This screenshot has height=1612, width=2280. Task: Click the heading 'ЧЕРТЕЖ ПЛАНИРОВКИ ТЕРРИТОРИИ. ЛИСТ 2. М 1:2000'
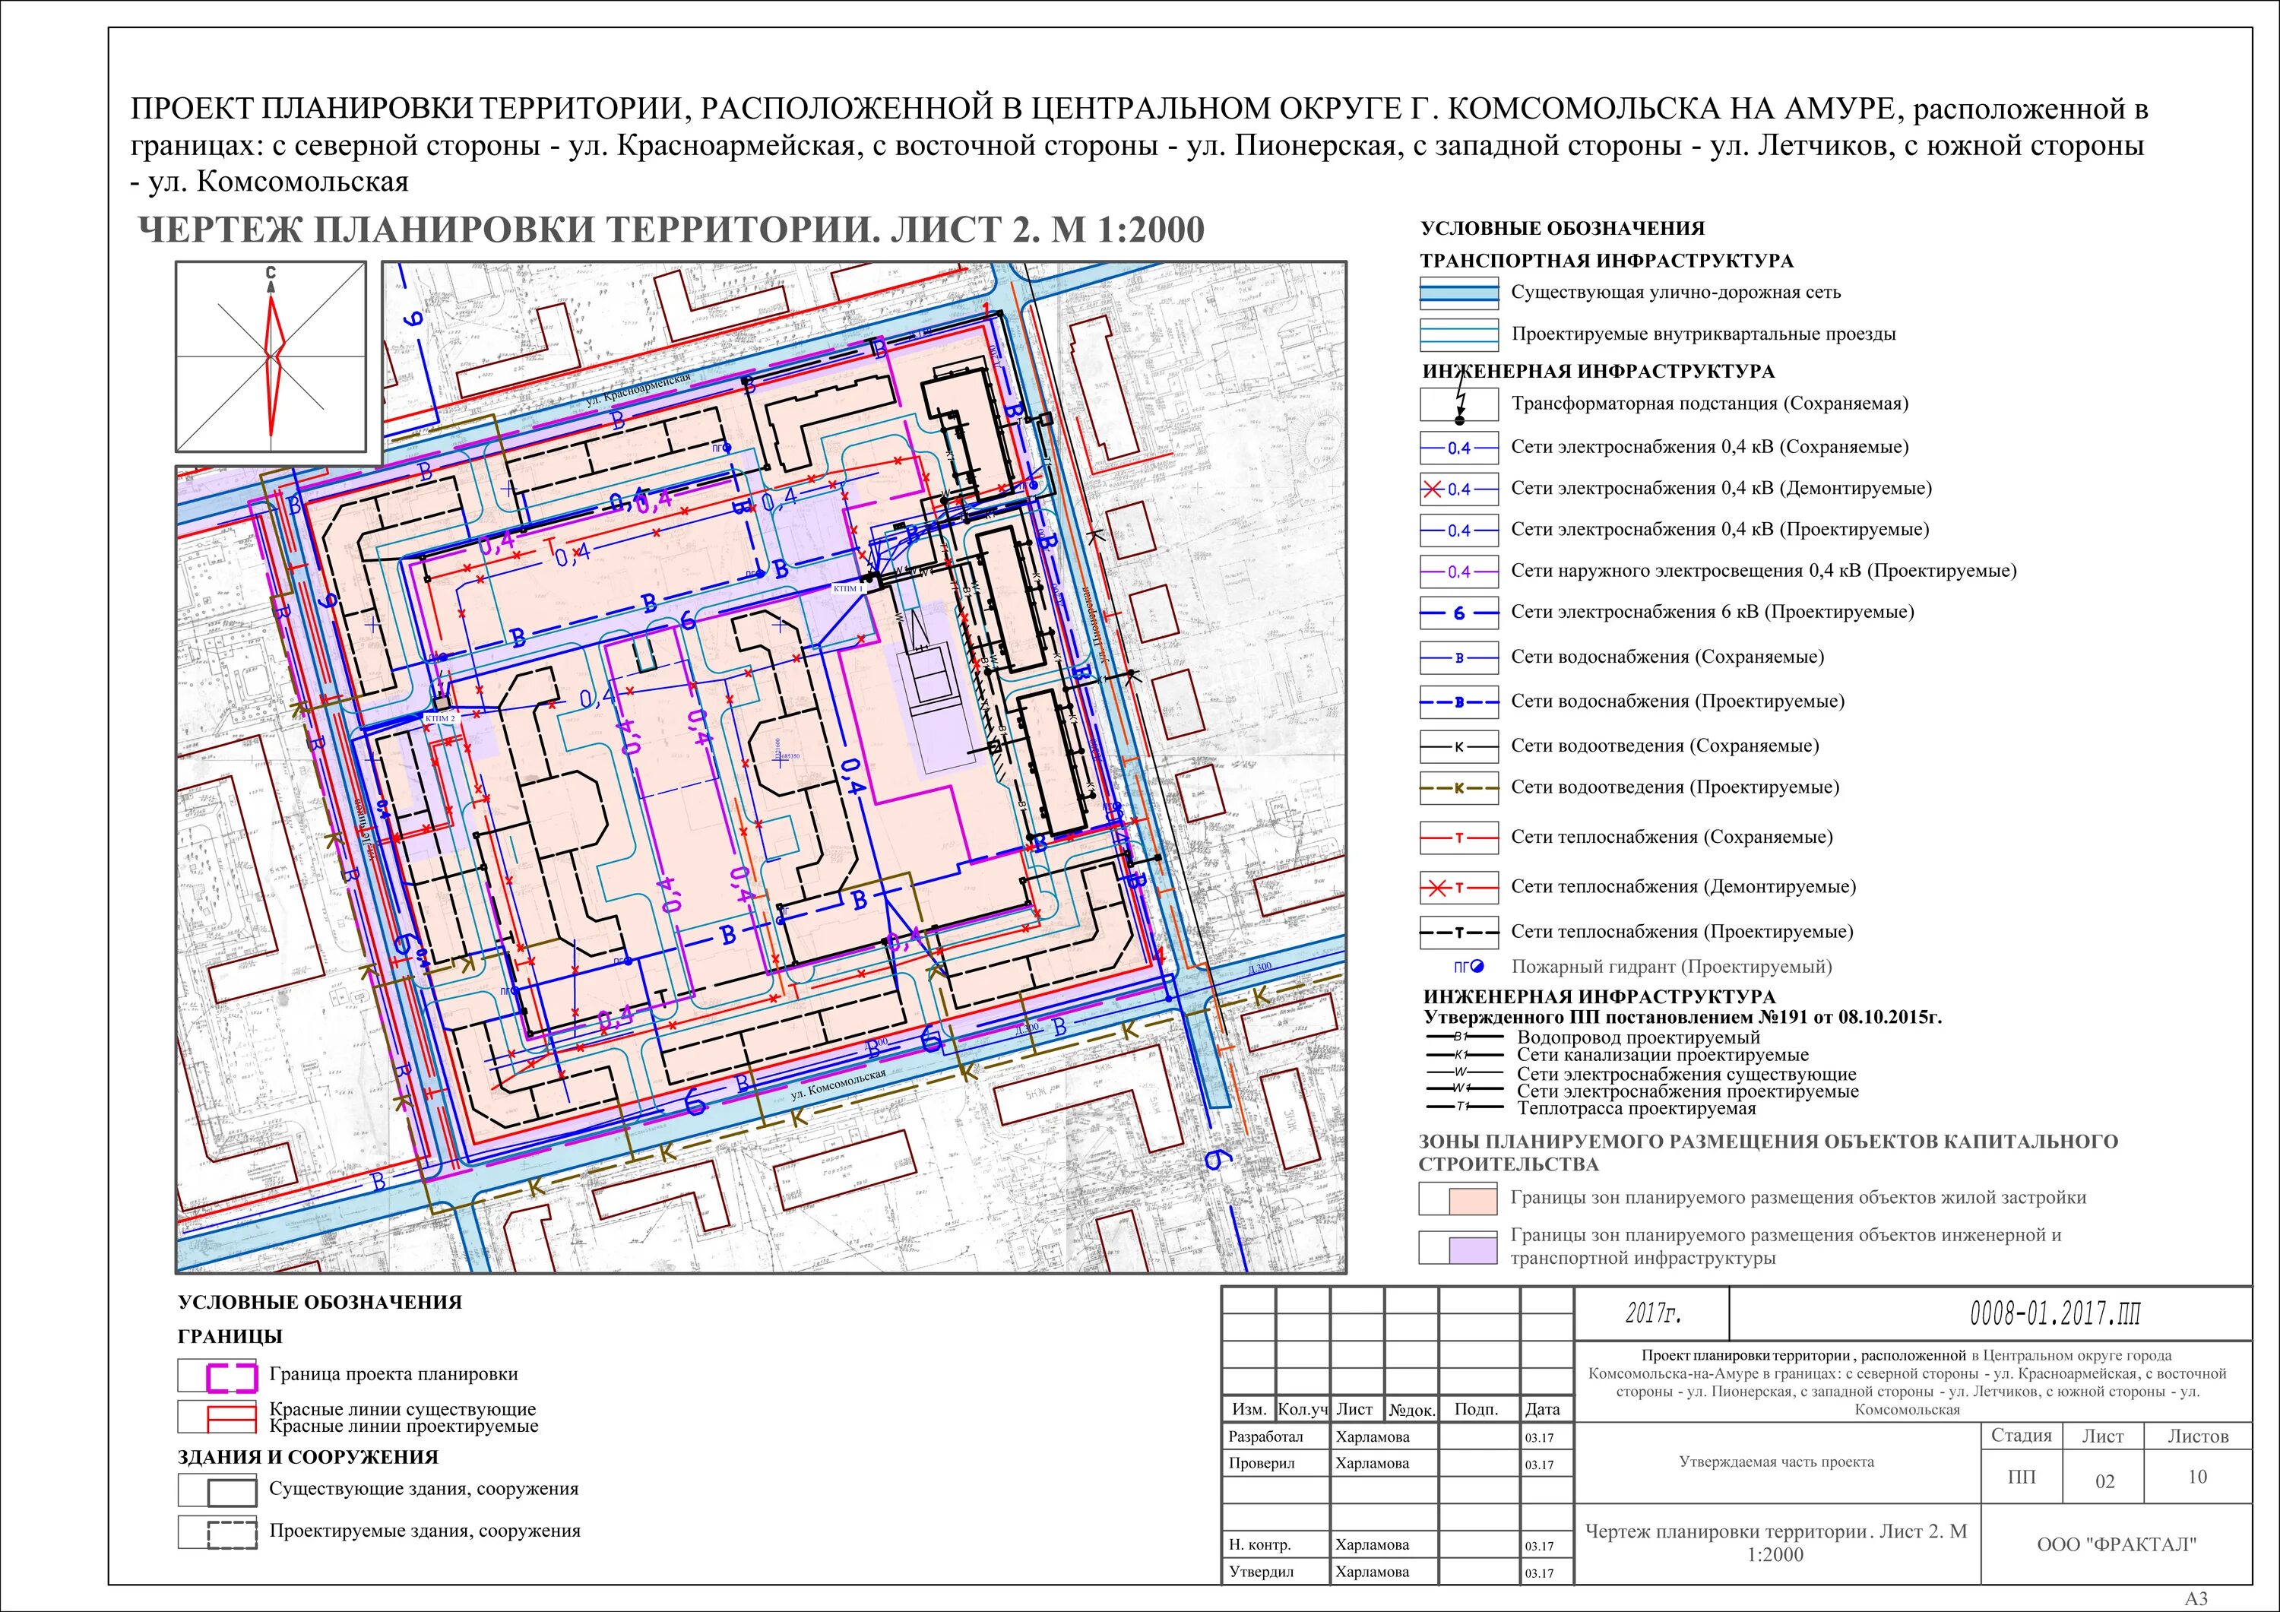tap(671, 230)
